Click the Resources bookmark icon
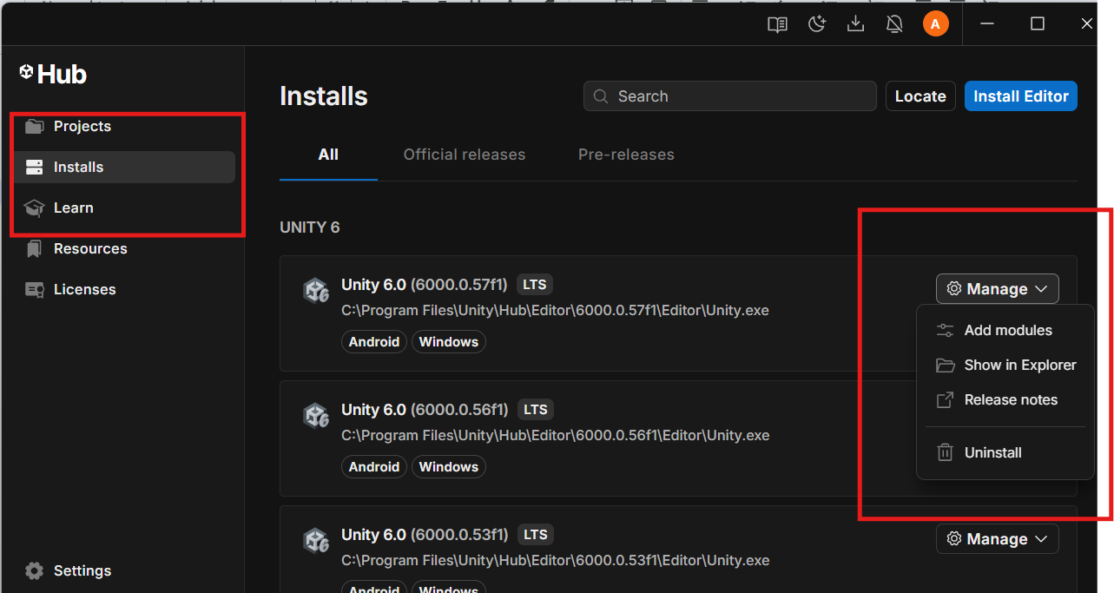 pos(35,249)
